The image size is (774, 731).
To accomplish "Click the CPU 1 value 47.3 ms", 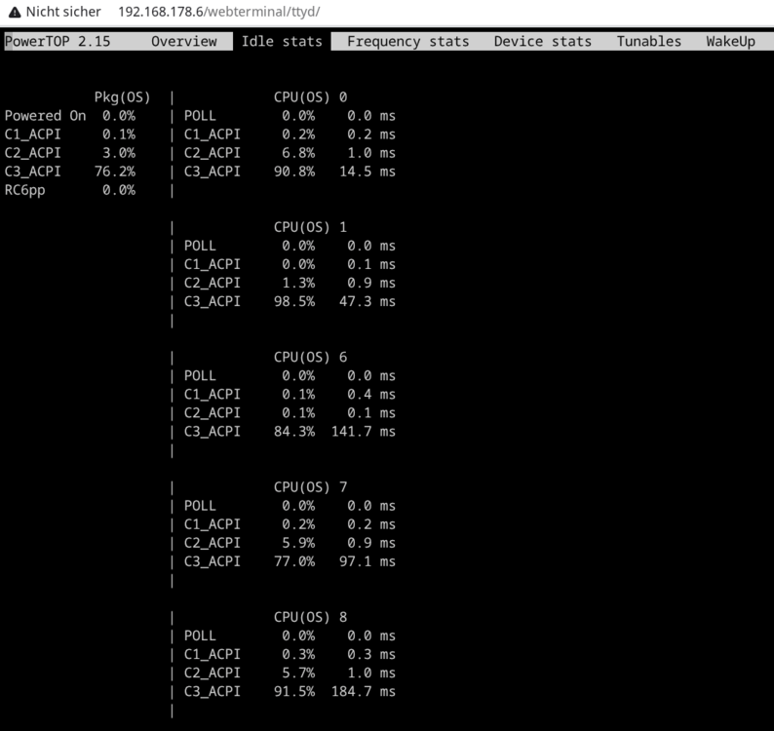I will point(368,301).
